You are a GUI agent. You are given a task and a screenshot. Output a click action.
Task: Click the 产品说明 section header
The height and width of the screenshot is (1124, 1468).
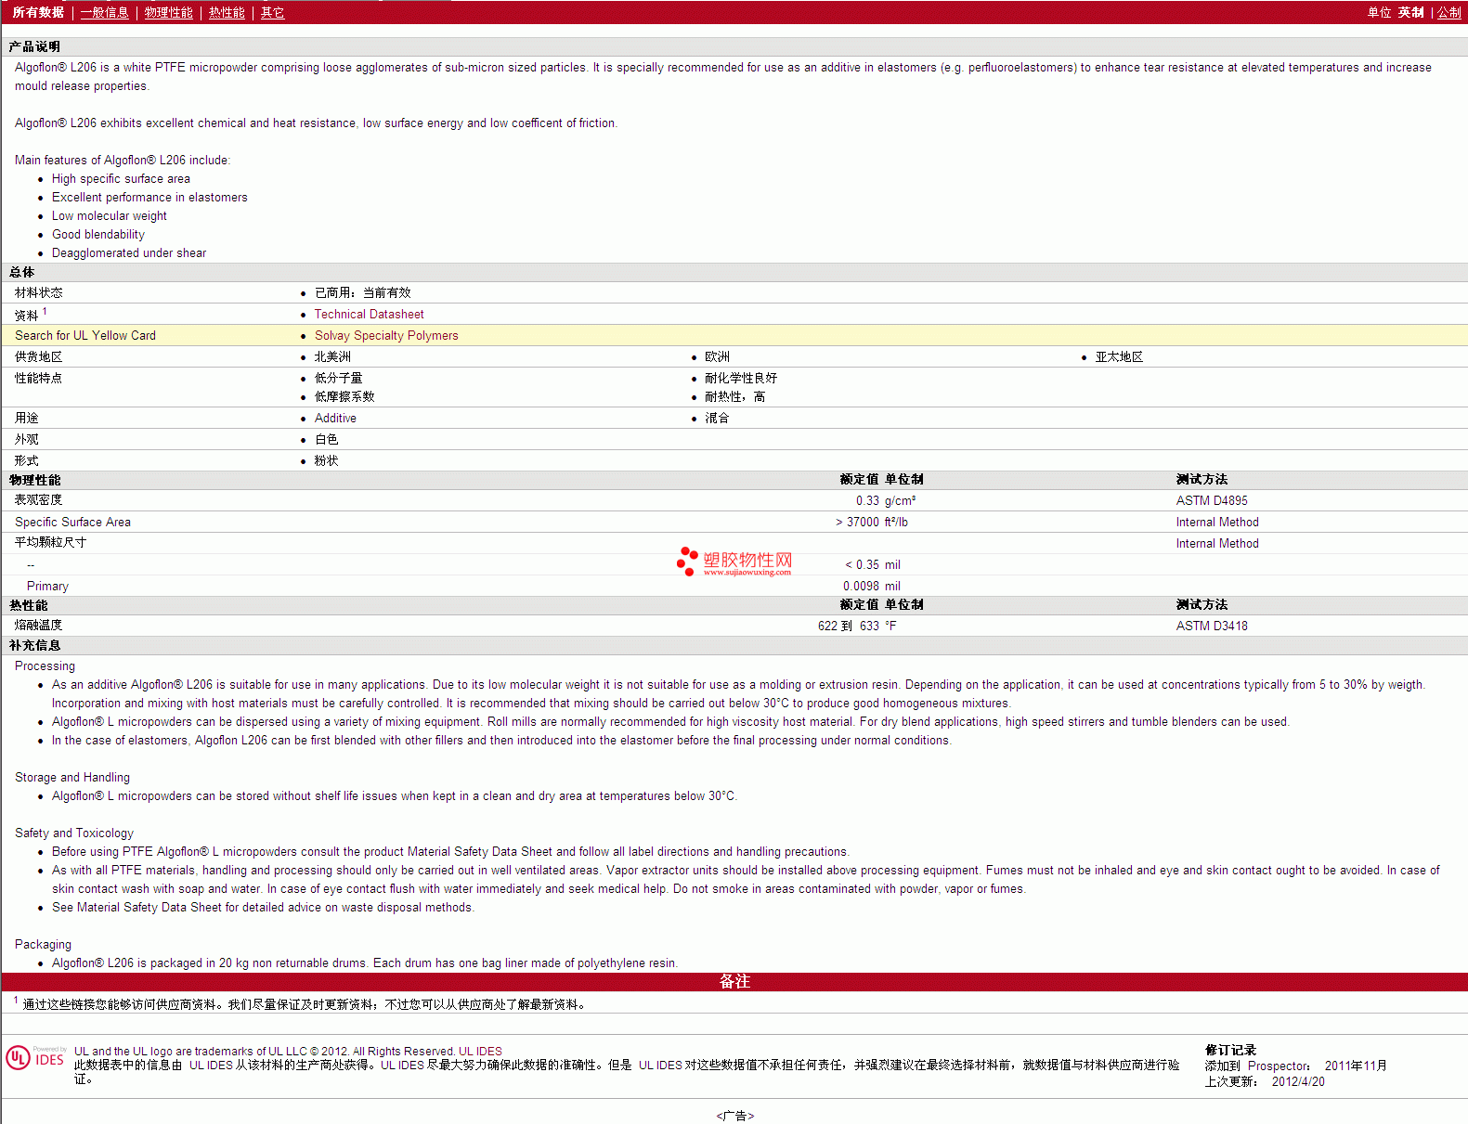(34, 46)
